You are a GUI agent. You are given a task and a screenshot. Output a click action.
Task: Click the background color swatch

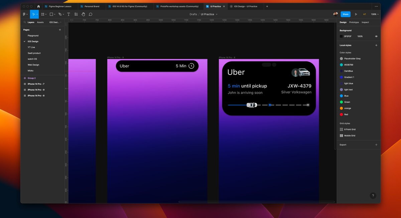coord(341,36)
